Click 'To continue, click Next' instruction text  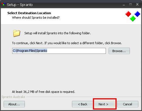point(67,43)
